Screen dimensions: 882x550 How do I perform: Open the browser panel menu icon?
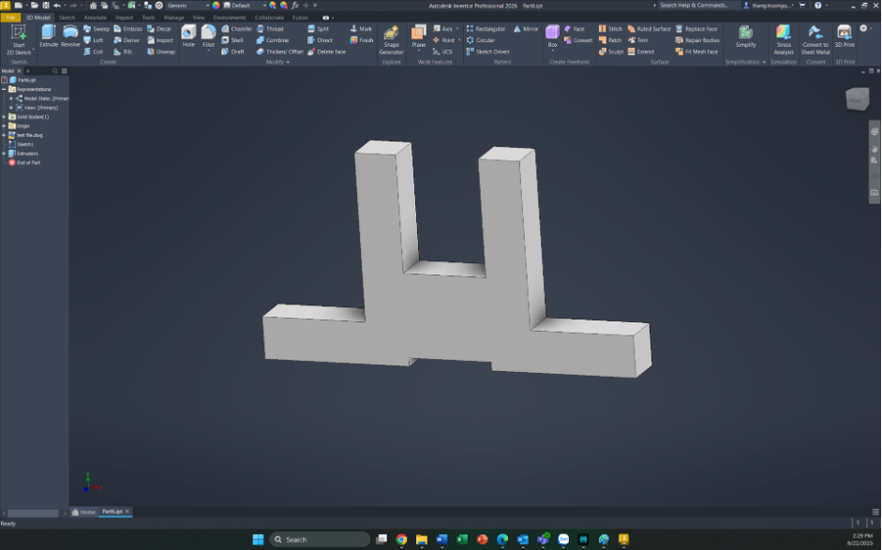coord(64,71)
